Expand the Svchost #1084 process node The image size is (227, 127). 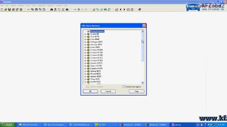85,50
